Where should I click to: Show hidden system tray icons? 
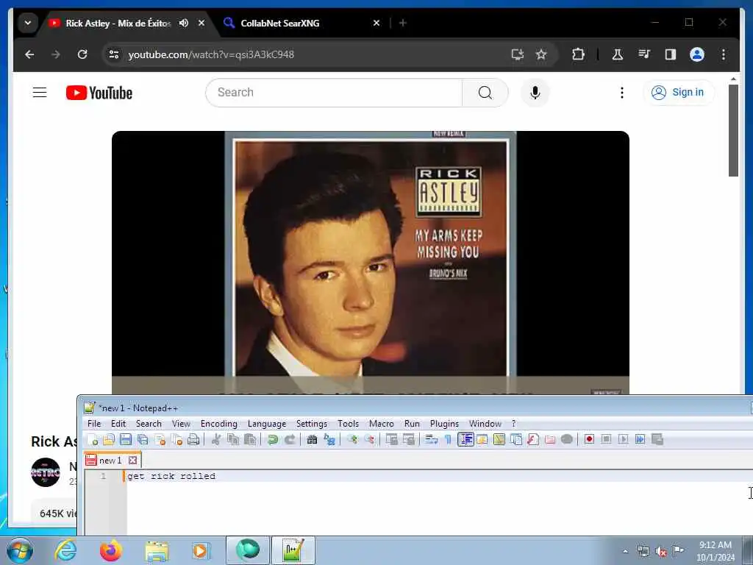[x=625, y=551]
